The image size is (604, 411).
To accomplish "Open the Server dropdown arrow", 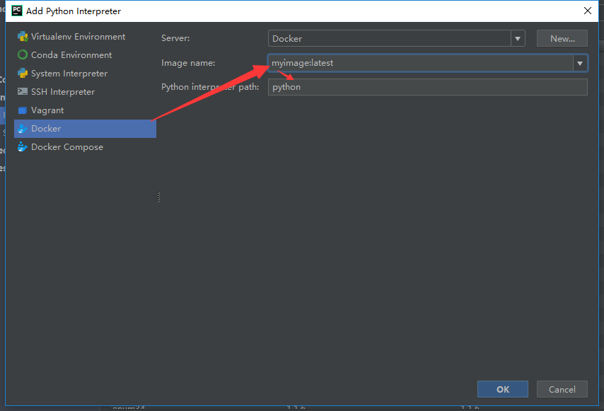I will tap(518, 38).
